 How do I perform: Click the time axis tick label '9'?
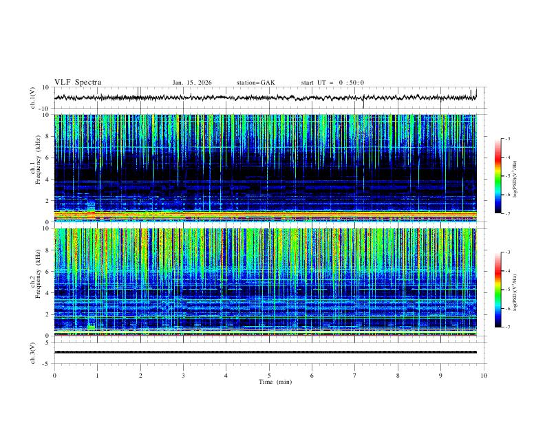(x=440, y=376)
